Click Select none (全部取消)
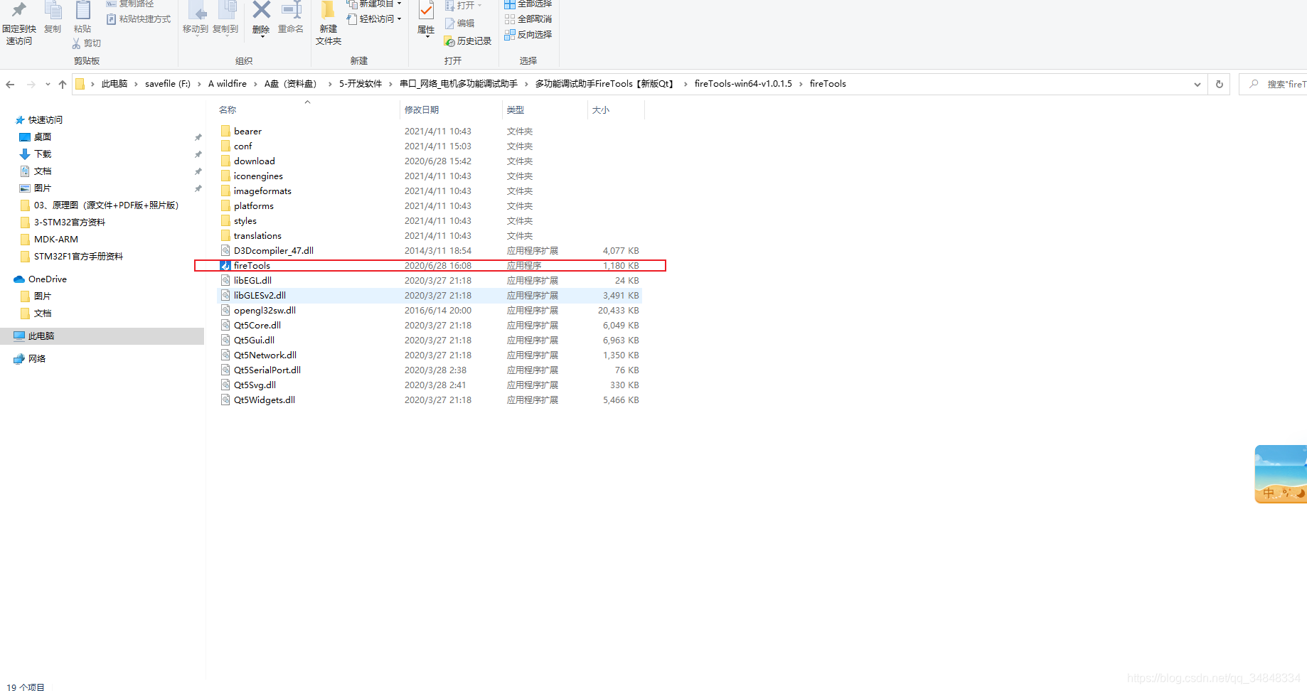1307x691 pixels. 528,19
